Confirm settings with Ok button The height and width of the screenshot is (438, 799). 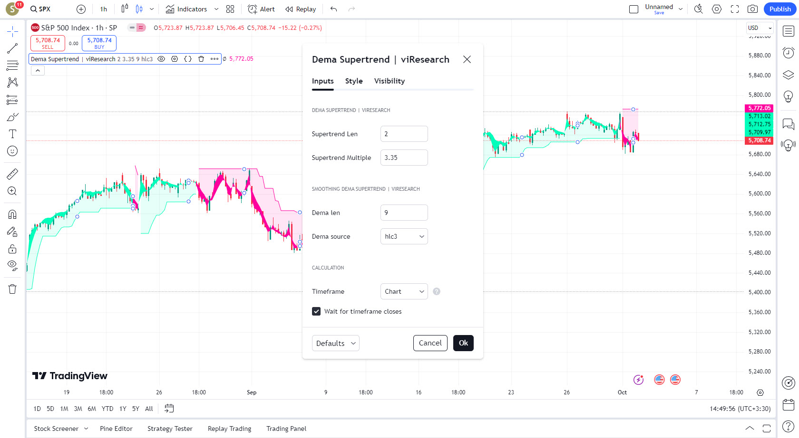[463, 343]
